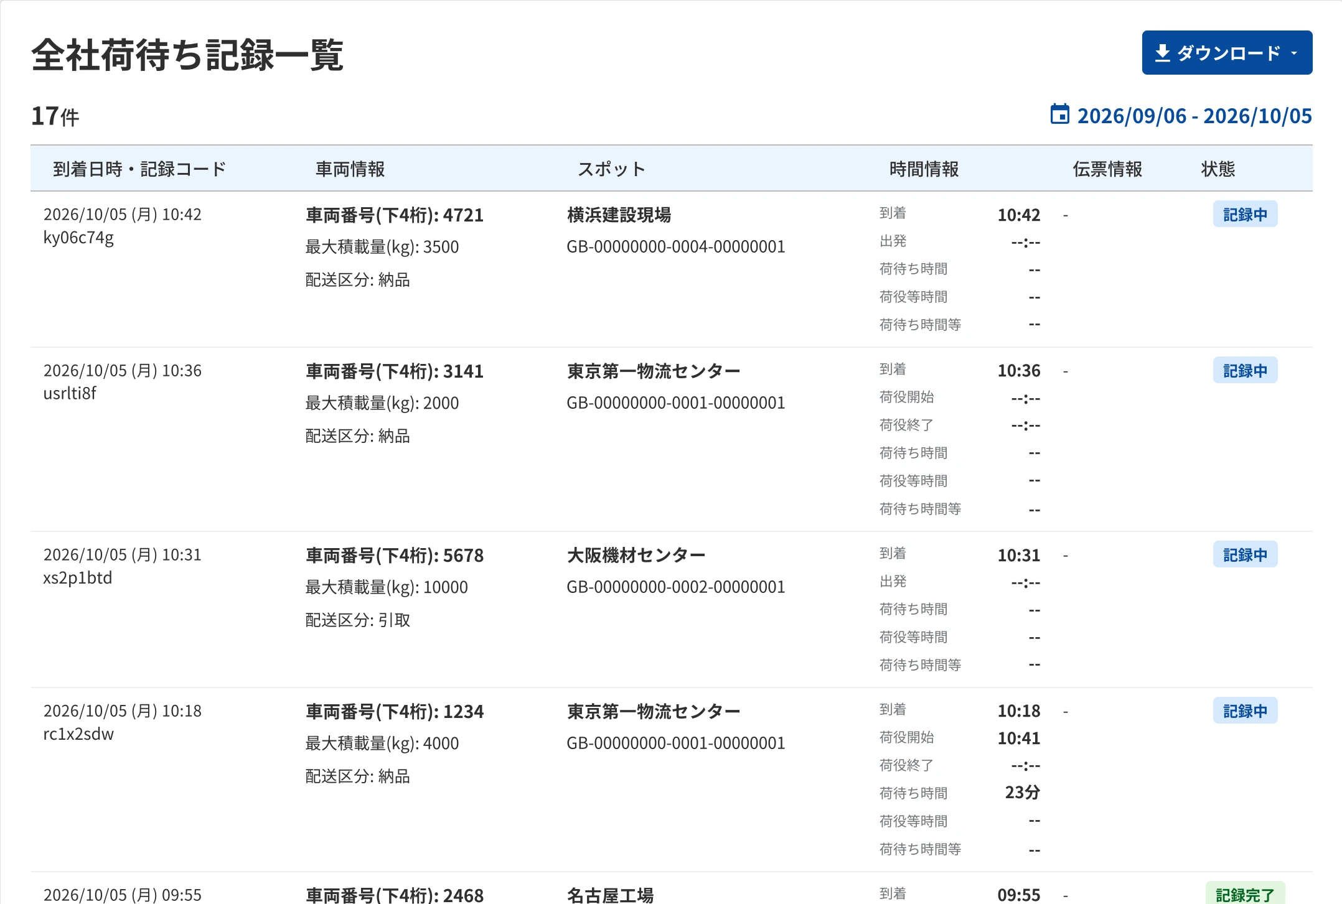1342x904 pixels.
Task: Click spot name 大阪機材センター
Action: [x=636, y=556]
